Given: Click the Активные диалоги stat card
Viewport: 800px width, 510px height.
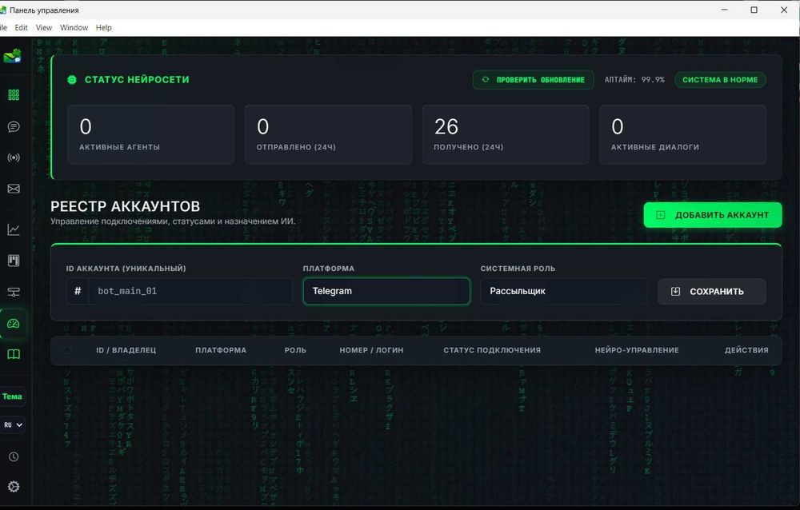Looking at the screenshot, I should pos(682,134).
